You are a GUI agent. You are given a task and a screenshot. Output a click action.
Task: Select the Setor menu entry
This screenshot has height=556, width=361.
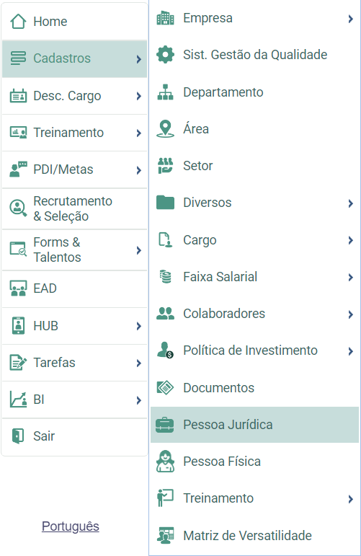point(255,166)
